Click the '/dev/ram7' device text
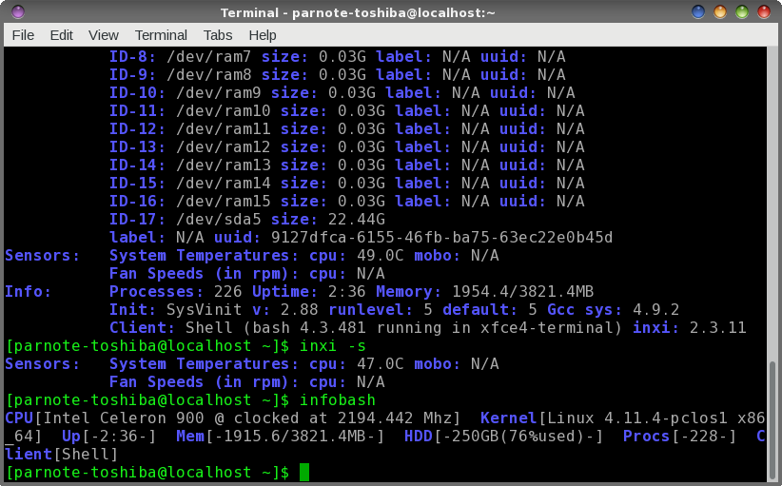 (209, 57)
